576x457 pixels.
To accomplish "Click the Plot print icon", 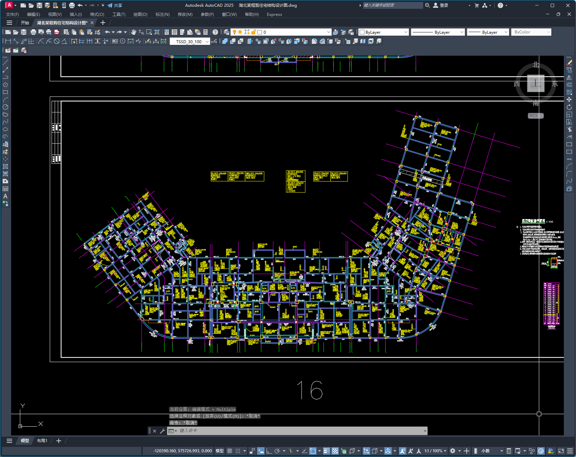I will 33,32.
